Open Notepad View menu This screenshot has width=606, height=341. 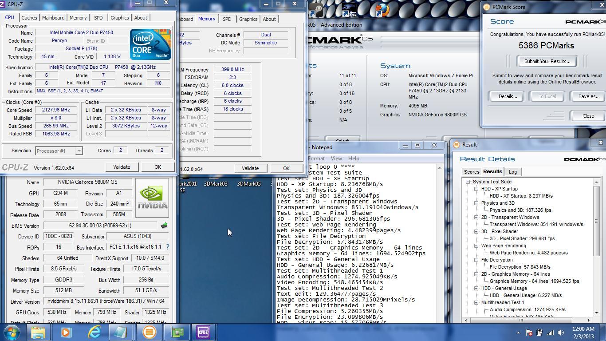[x=336, y=159]
